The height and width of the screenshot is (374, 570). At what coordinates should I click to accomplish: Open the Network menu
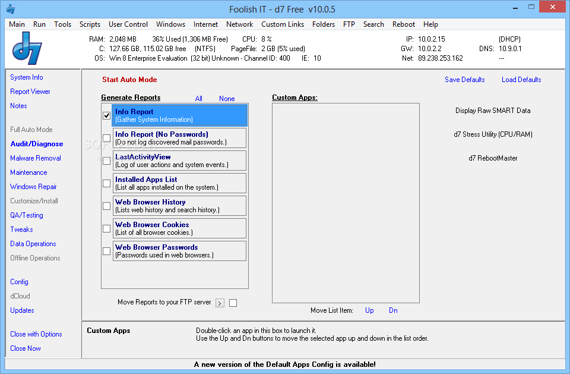pyautogui.click(x=239, y=24)
